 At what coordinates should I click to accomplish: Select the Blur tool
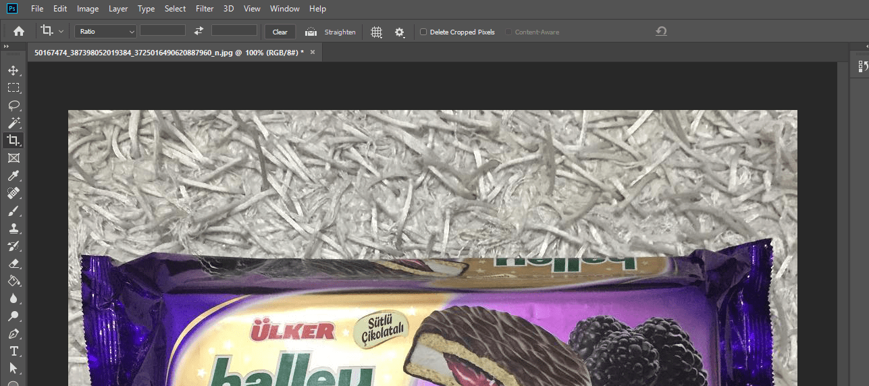click(13, 298)
